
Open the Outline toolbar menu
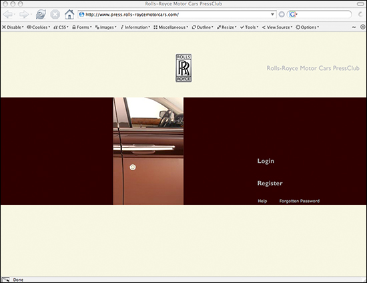[x=202, y=27]
